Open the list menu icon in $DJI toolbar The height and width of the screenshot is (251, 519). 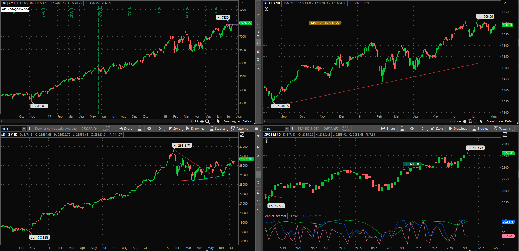257,129
